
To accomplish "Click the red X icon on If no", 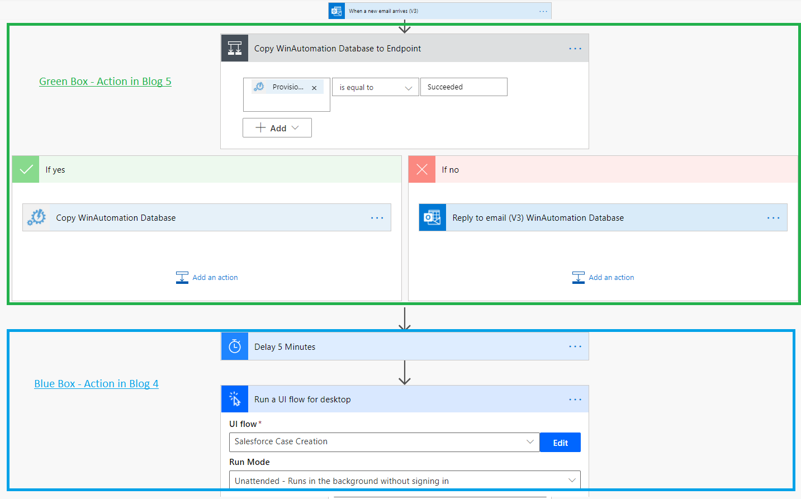I will [422, 170].
